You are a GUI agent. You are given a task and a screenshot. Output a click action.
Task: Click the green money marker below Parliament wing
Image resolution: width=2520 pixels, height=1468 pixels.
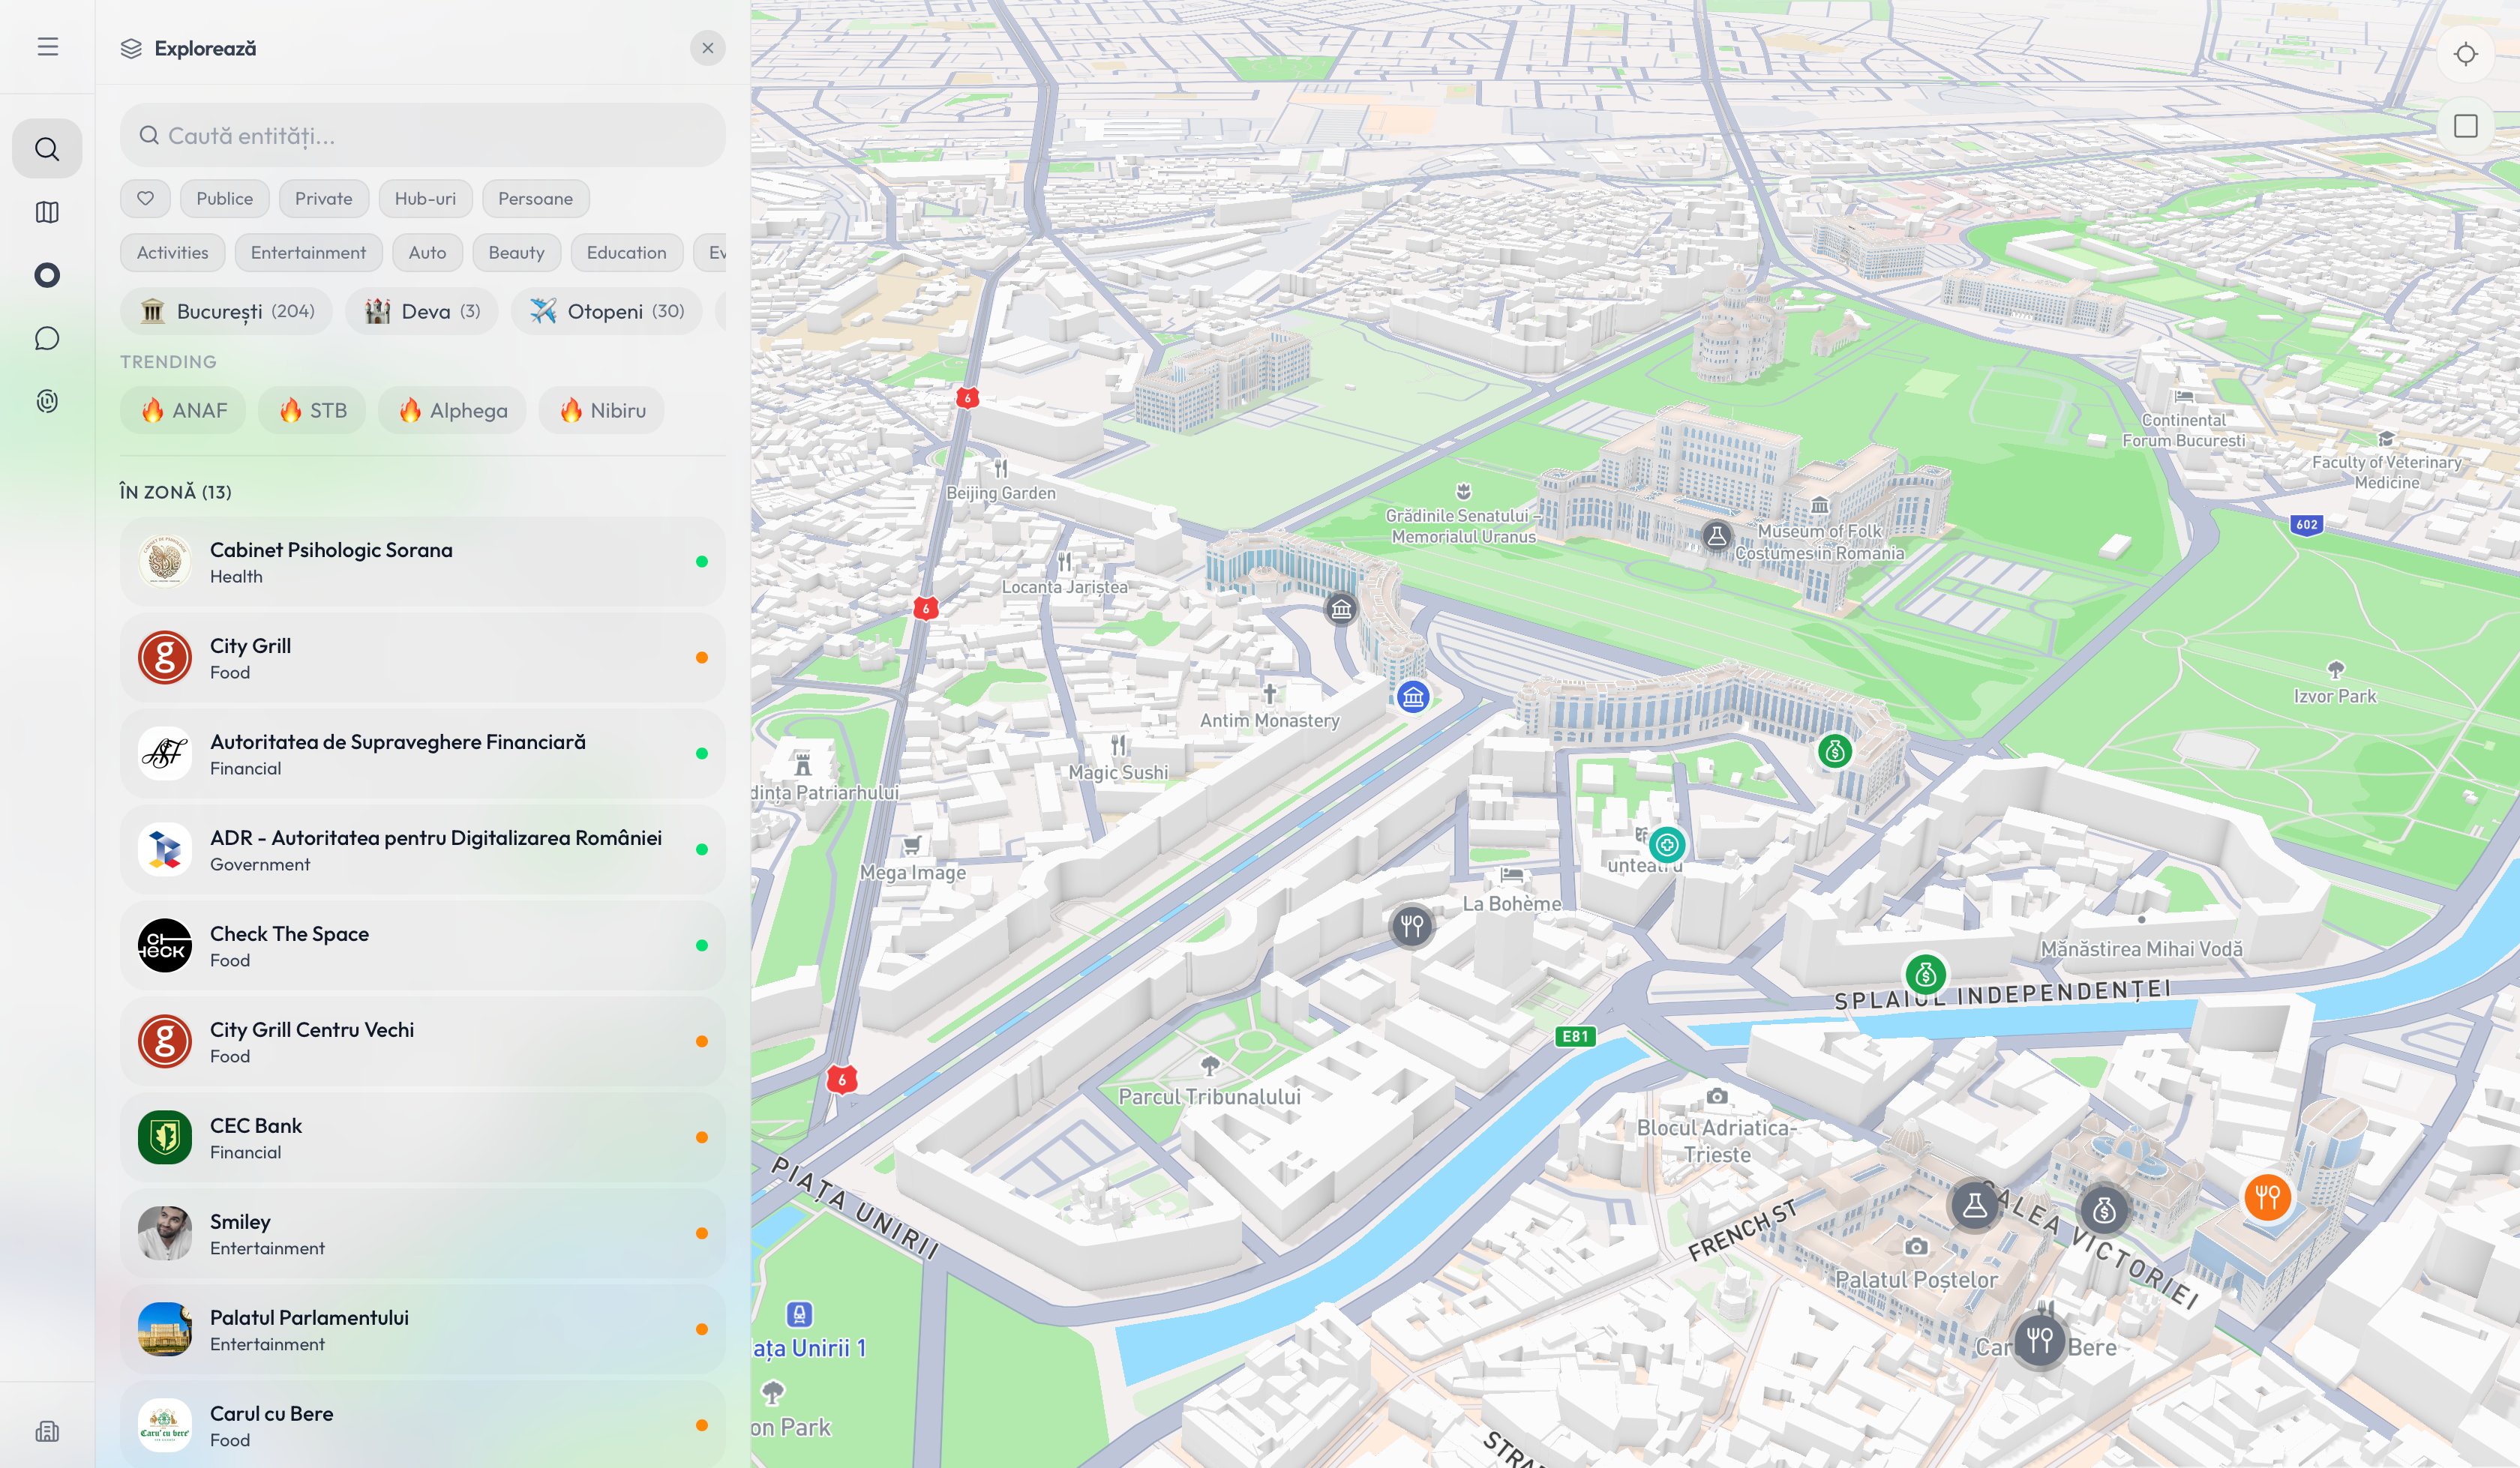pyautogui.click(x=1834, y=751)
